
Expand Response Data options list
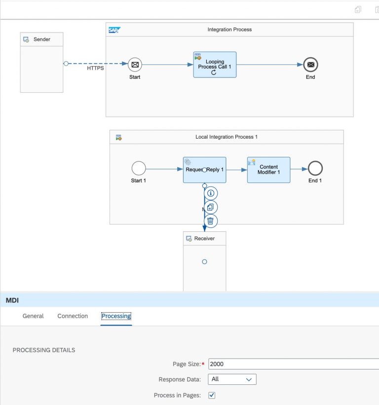pos(250,379)
